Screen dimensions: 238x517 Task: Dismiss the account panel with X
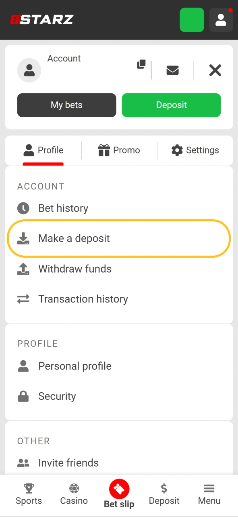pos(215,70)
